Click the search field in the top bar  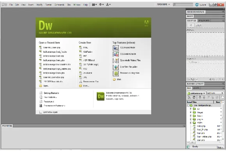[x=183, y=5]
